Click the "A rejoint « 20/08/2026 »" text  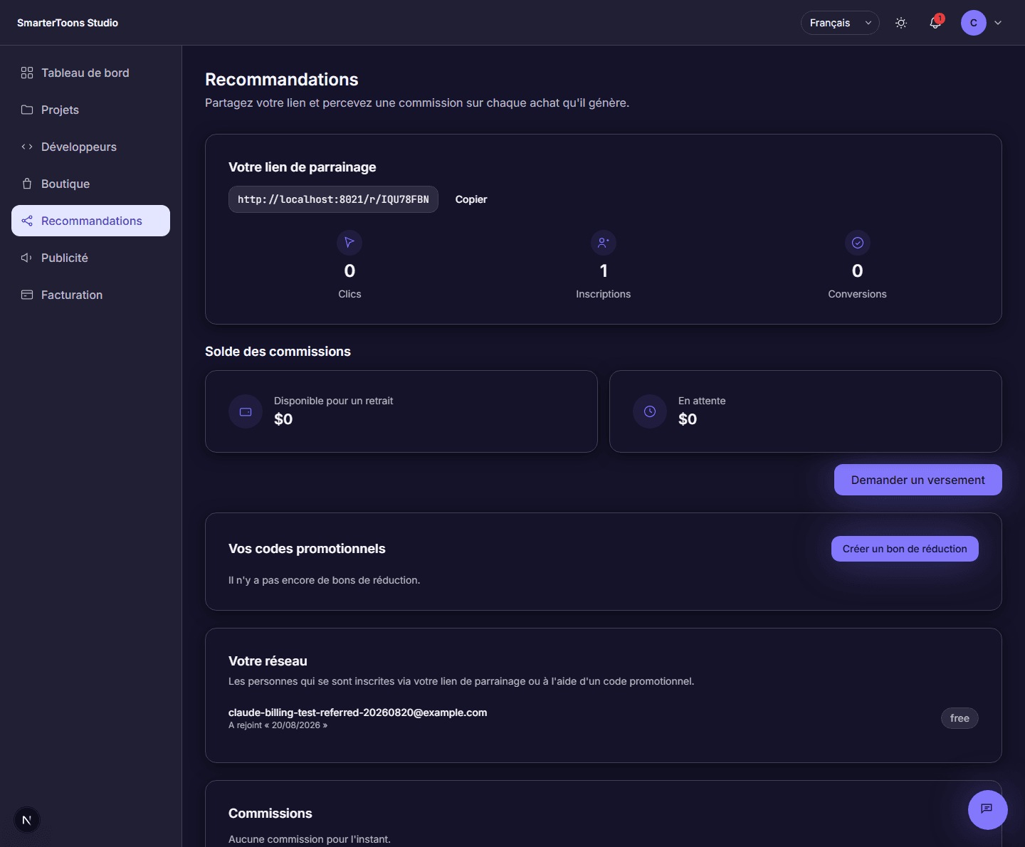[x=278, y=725]
